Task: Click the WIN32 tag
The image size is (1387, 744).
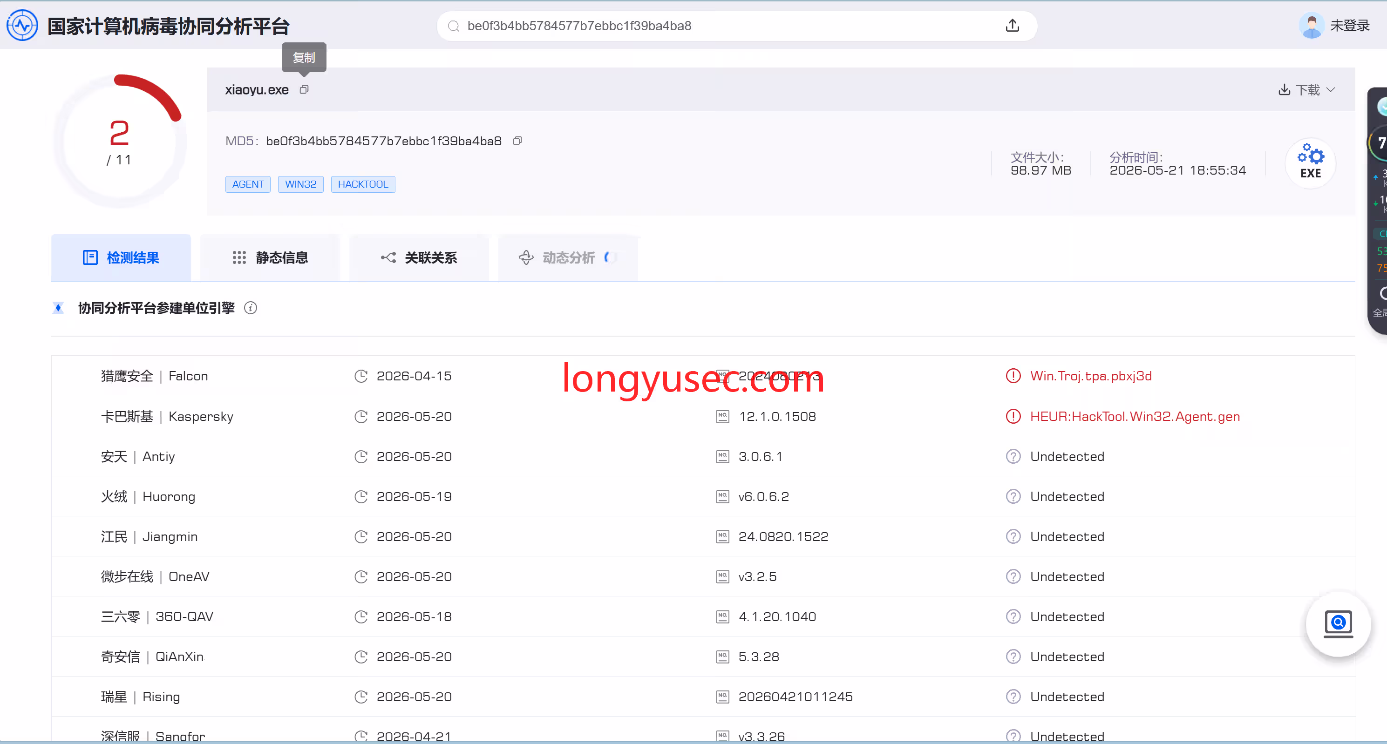Action: (x=300, y=184)
